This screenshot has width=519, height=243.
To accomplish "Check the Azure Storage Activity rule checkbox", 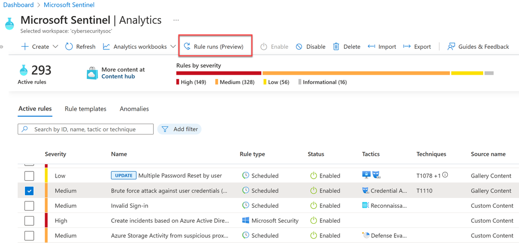I will [x=29, y=236].
